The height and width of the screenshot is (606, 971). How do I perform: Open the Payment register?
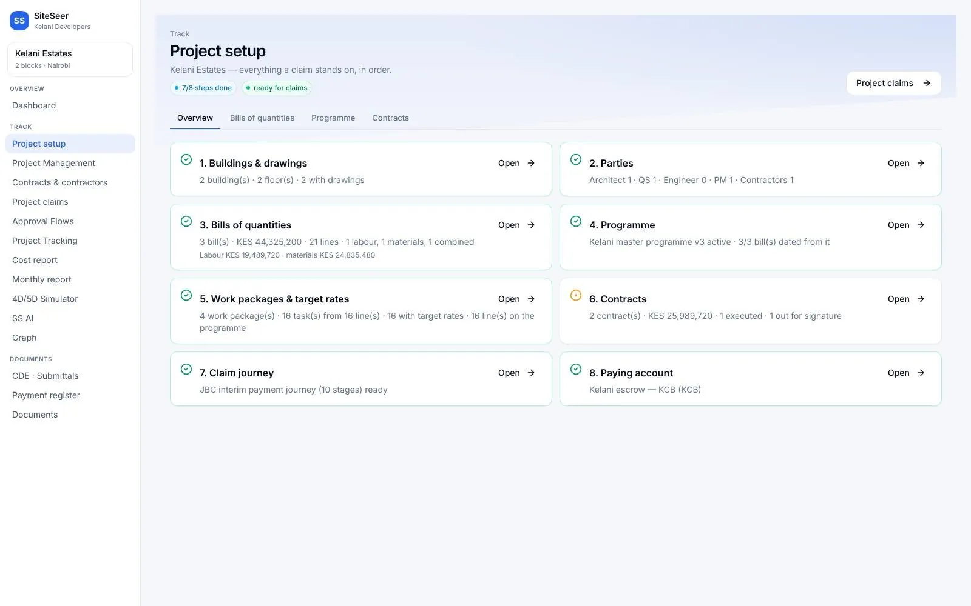point(70,395)
